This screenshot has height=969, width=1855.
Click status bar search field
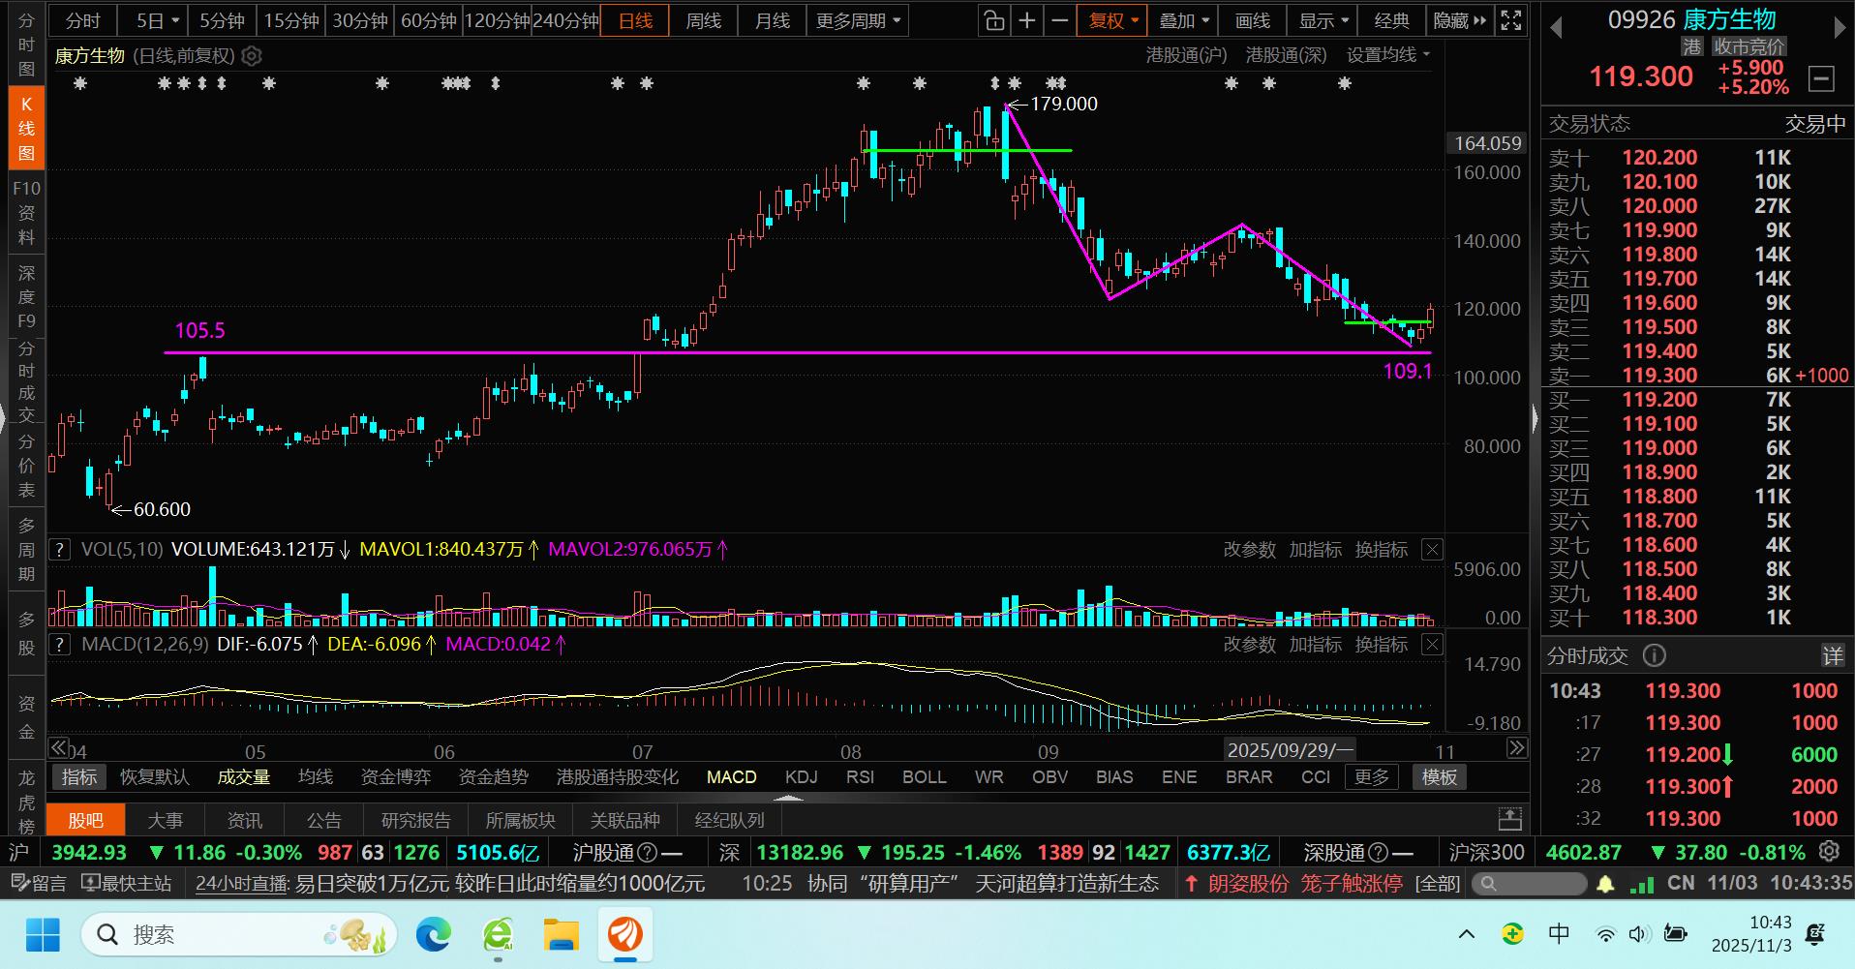[1528, 884]
